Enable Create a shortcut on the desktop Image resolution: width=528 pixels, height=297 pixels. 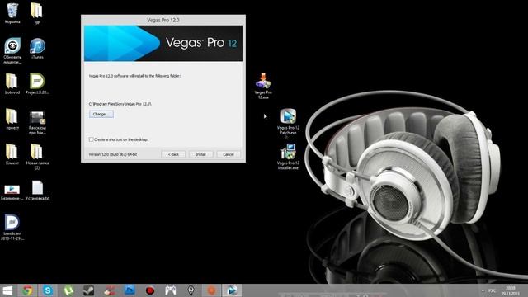click(91, 139)
